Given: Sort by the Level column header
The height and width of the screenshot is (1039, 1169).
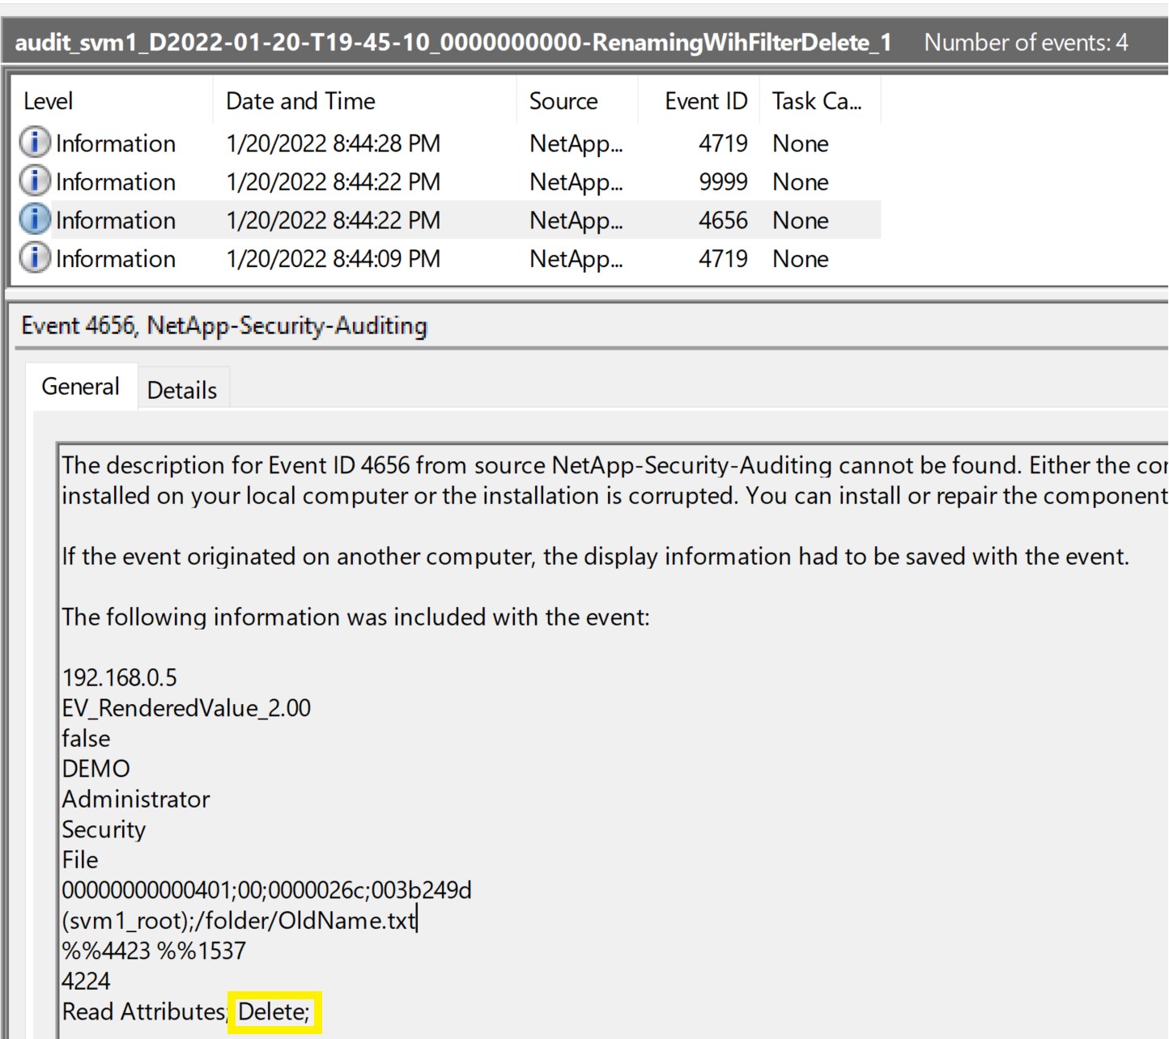Looking at the screenshot, I should click(x=49, y=101).
